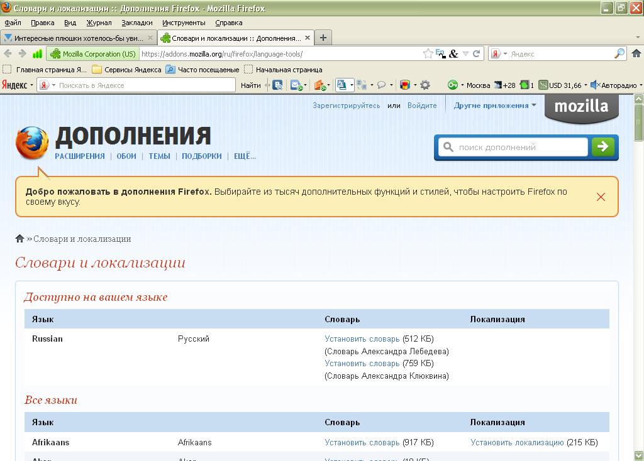
Task: Click the speech bubble icon on Yandex bar
Action: click(382, 85)
